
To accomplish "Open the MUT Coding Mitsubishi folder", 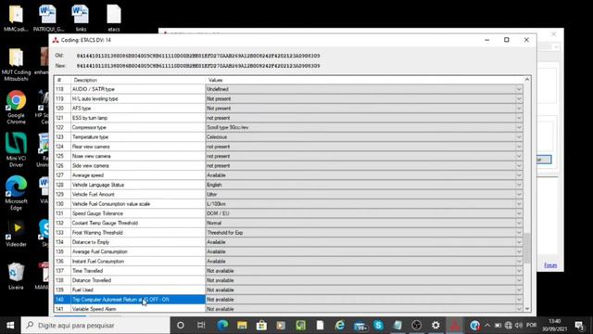I will 16,64.
